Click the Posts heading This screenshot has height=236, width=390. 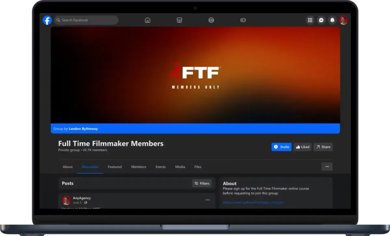coord(68,183)
